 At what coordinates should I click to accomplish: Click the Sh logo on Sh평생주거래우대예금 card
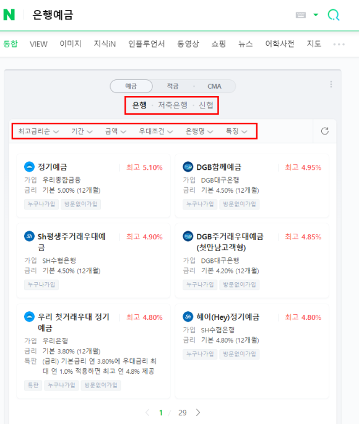(x=30, y=236)
